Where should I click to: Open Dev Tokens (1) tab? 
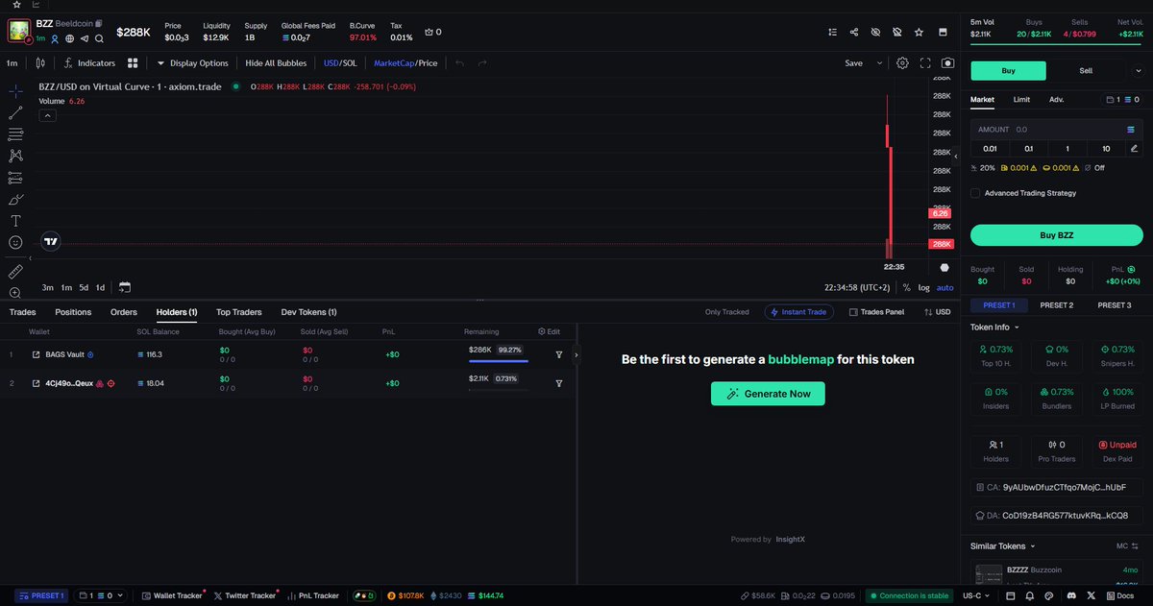point(308,312)
